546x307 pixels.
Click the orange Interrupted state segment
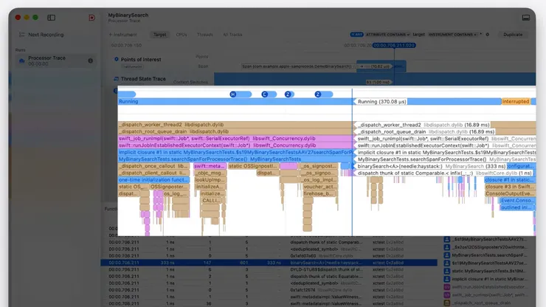516,101
